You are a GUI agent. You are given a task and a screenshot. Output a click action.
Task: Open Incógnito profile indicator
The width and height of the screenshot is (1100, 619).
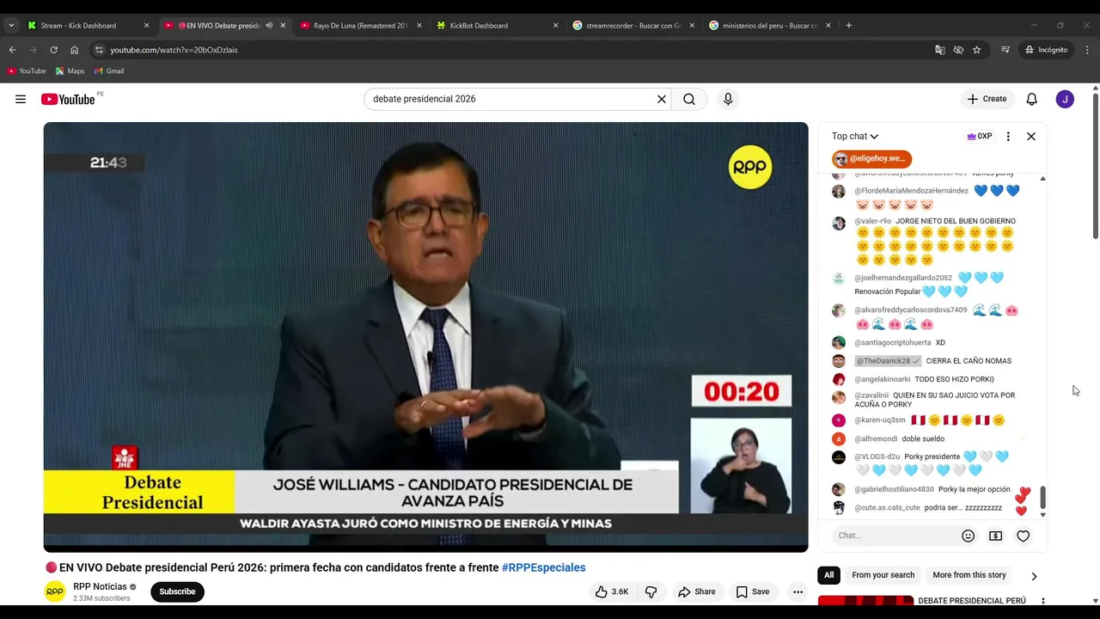(1046, 50)
